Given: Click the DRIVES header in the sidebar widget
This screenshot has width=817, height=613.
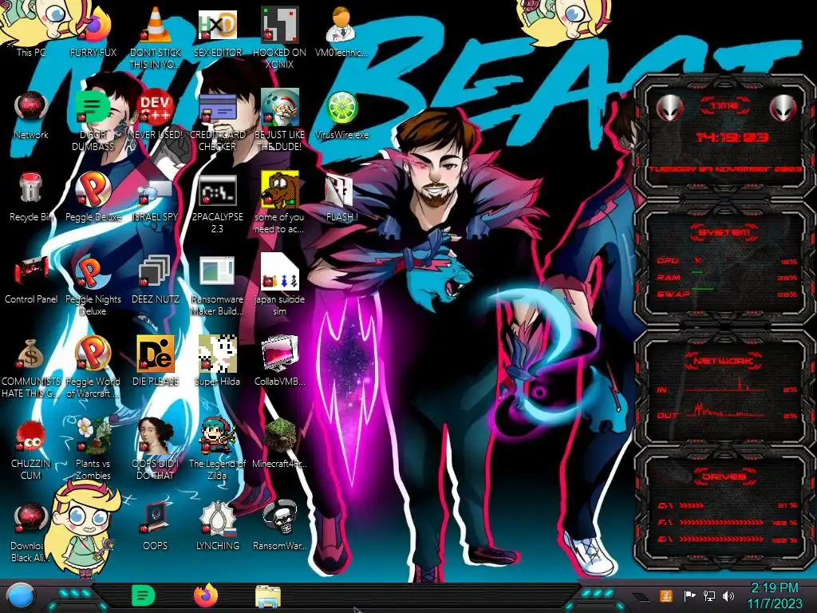Looking at the screenshot, I should coord(724,477).
